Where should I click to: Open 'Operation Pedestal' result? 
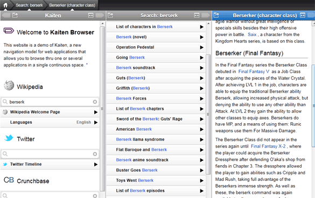pos(156,47)
